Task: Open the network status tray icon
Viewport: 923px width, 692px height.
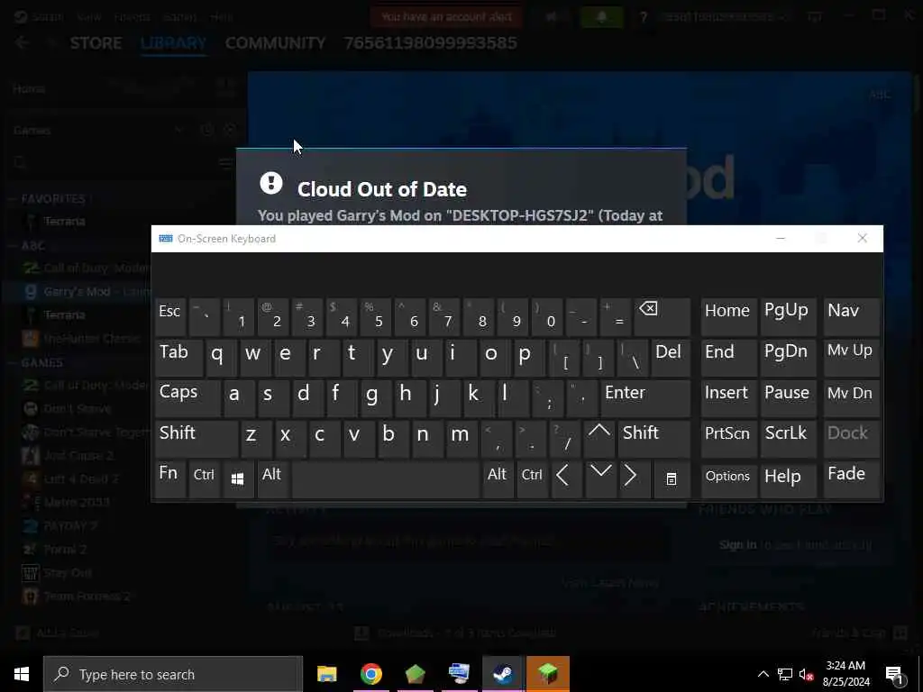Action: 785,674
